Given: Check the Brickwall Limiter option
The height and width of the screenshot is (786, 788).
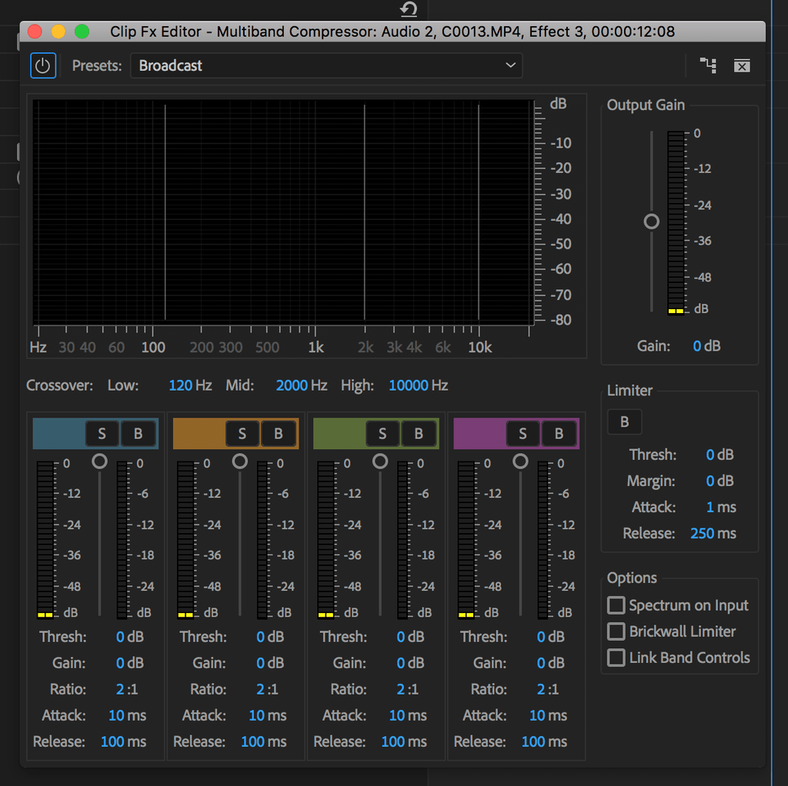Looking at the screenshot, I should tap(616, 631).
